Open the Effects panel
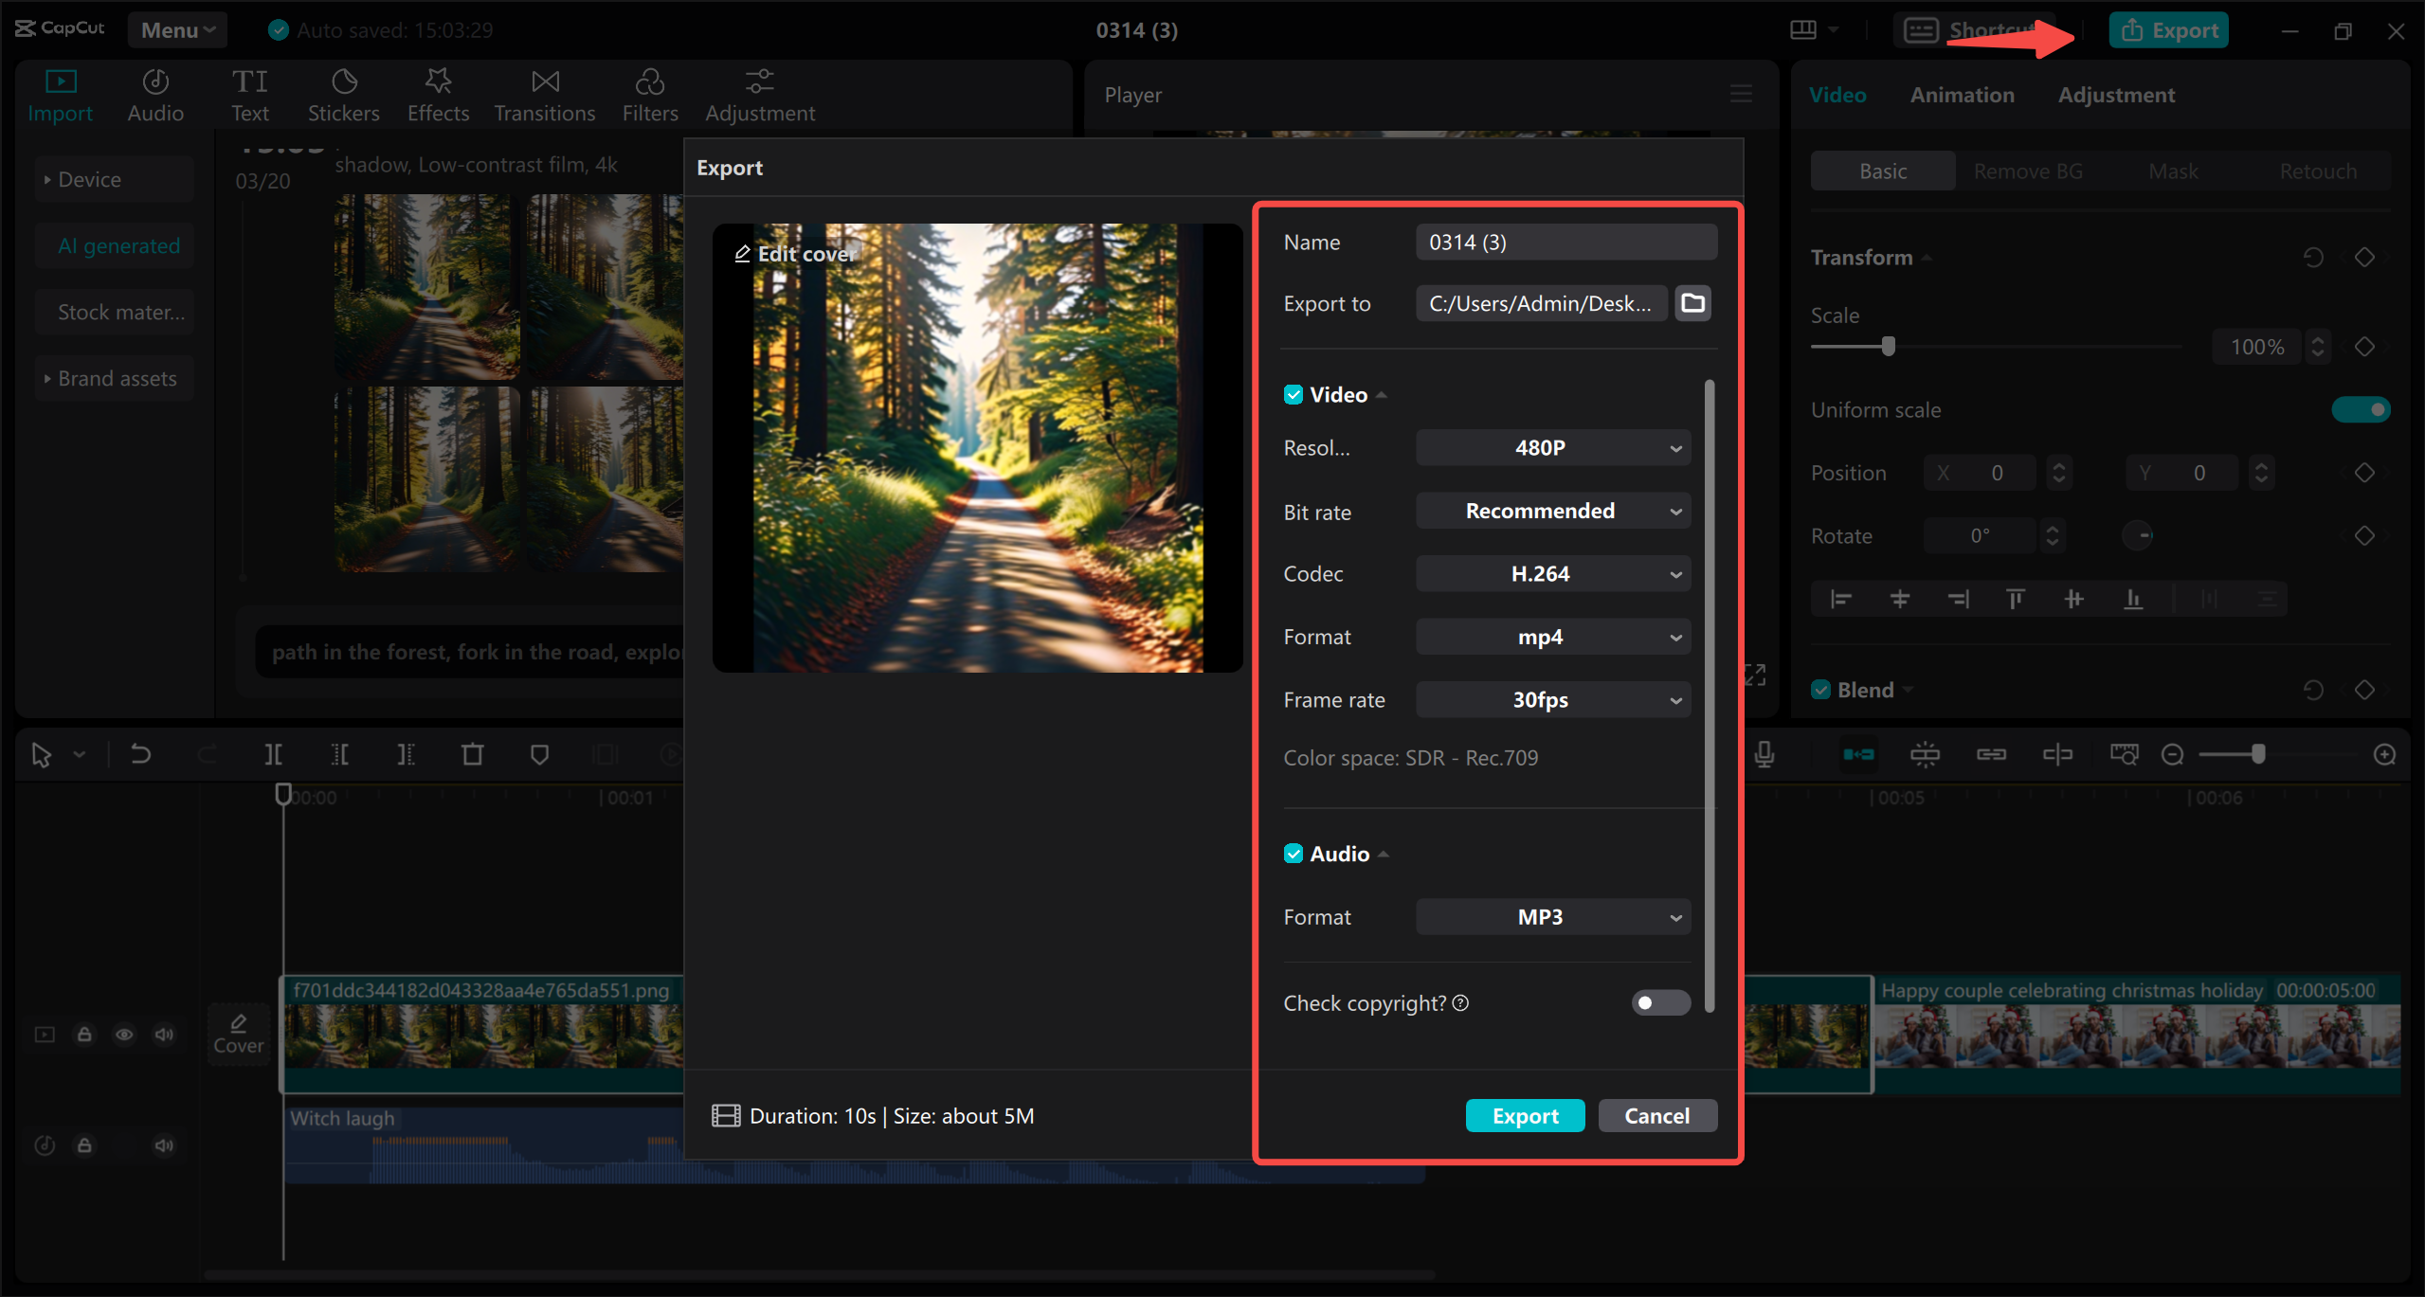Screen dimensions: 2425x1297 [437, 94]
